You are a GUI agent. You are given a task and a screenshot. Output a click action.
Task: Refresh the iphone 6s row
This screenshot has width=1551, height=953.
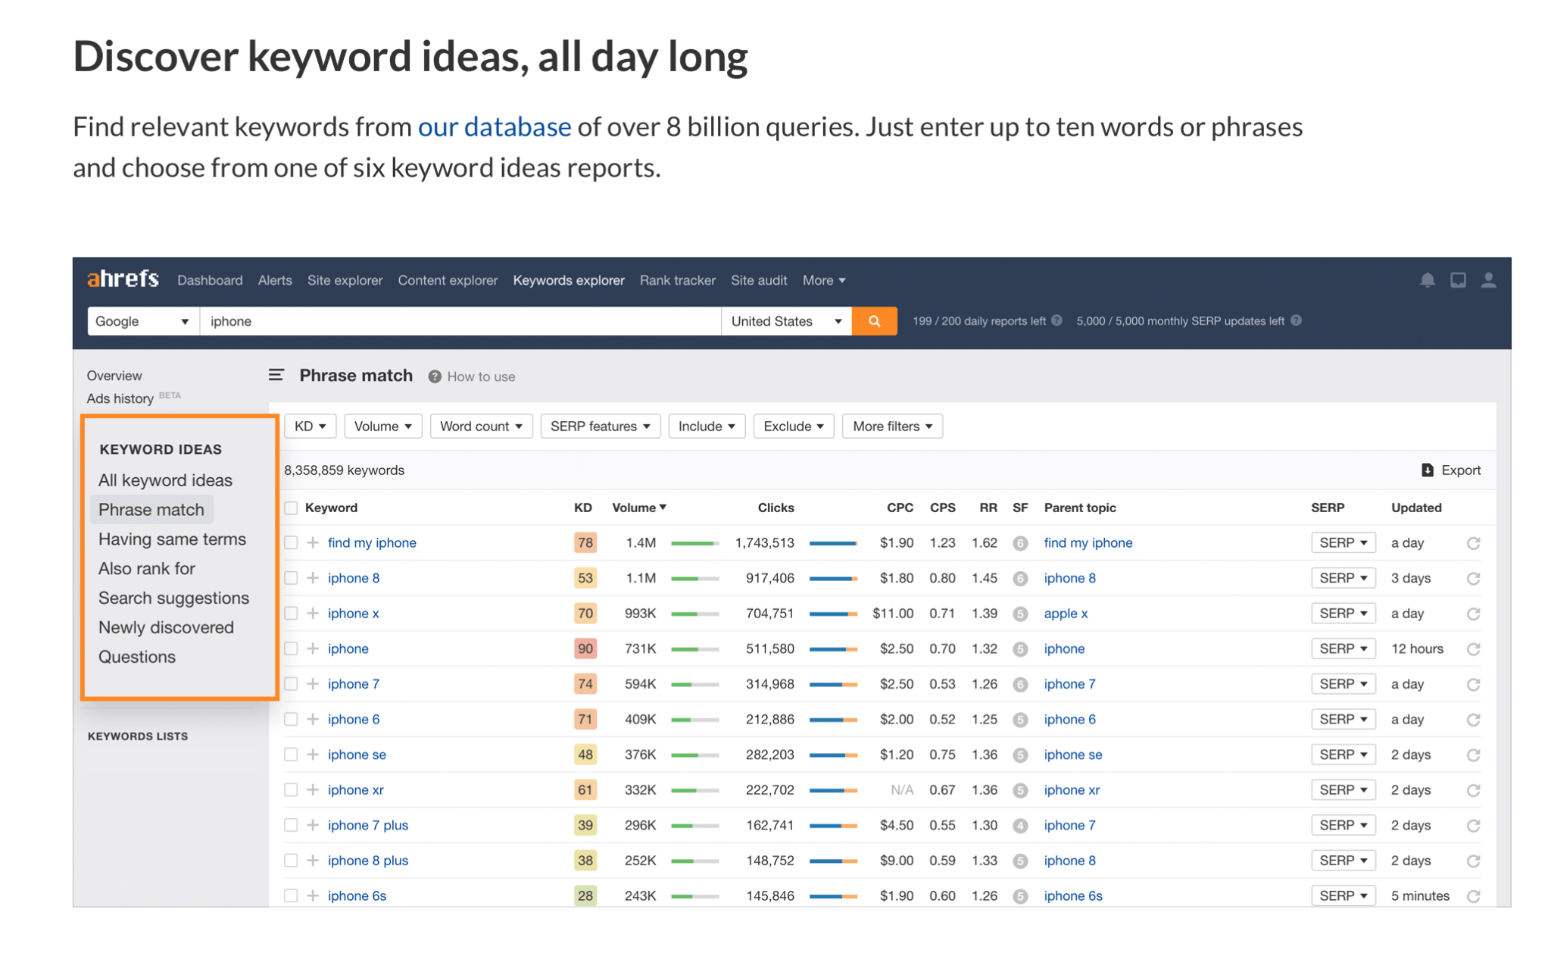point(1473,896)
